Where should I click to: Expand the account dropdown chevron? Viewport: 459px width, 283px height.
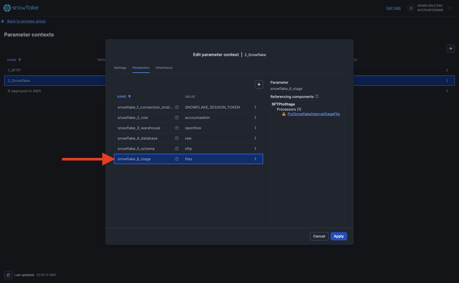coord(450,8)
